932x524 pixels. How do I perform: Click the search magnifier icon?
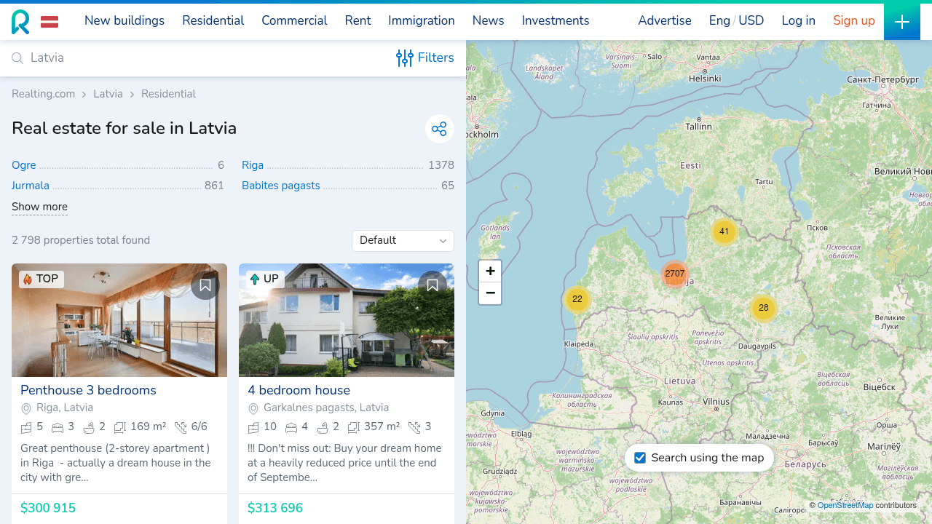(x=17, y=58)
